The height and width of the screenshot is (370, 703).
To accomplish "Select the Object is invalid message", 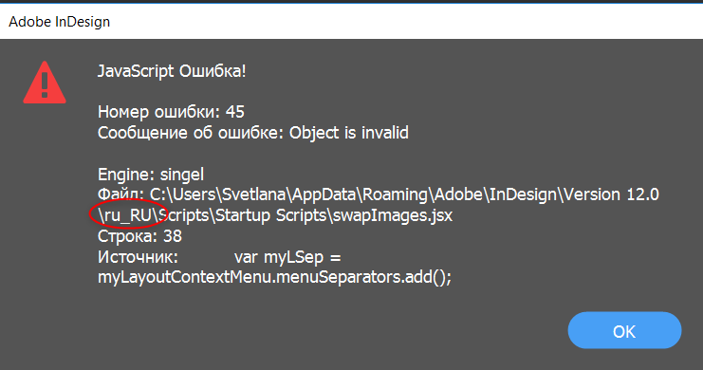I will coord(349,133).
